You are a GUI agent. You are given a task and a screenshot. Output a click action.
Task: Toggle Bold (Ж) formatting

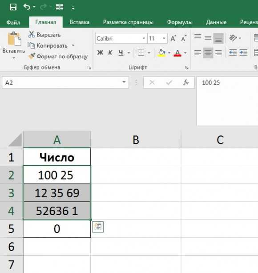pyautogui.click(x=100, y=53)
